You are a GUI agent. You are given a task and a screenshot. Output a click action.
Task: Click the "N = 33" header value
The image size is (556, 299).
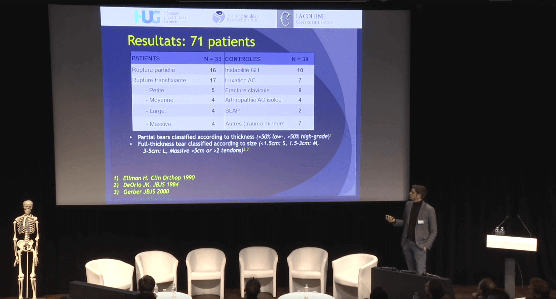click(213, 59)
